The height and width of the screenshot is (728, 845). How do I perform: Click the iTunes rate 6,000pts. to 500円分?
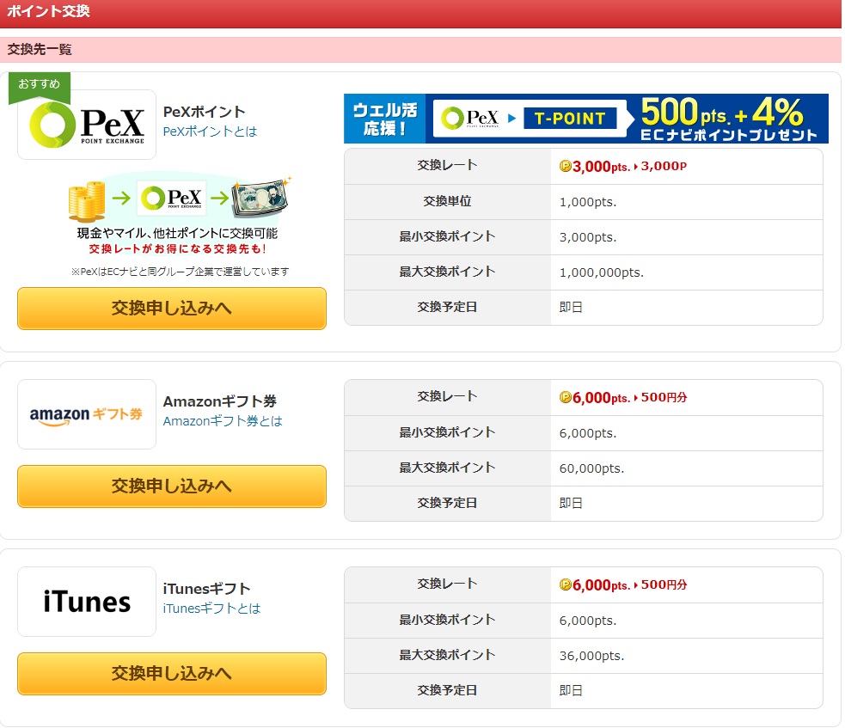tap(623, 584)
